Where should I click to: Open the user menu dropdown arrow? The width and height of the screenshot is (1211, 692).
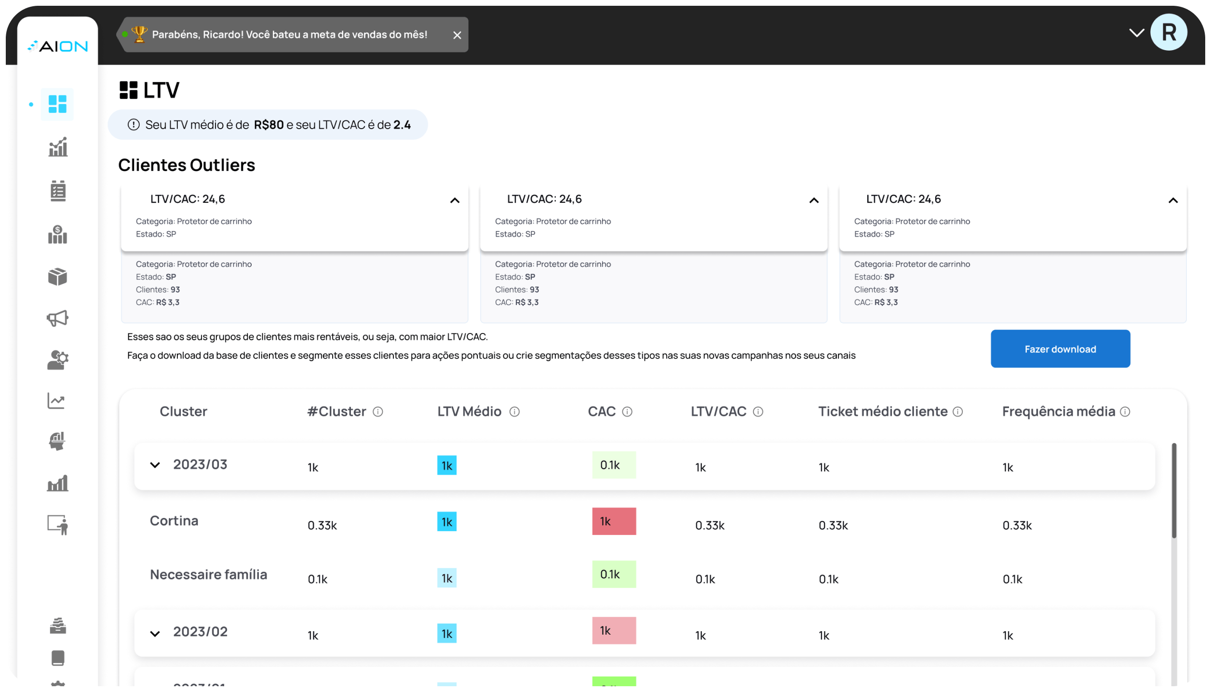click(1136, 33)
